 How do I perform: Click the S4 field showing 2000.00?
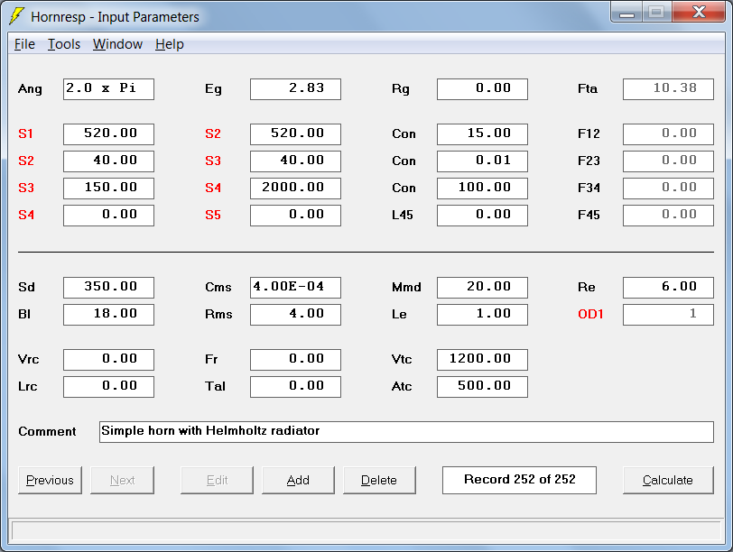295,189
